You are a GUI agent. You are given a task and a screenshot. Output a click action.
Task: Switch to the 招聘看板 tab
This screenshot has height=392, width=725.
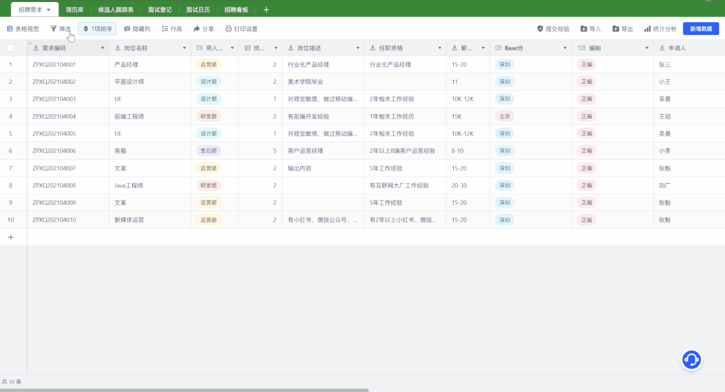[x=236, y=9]
